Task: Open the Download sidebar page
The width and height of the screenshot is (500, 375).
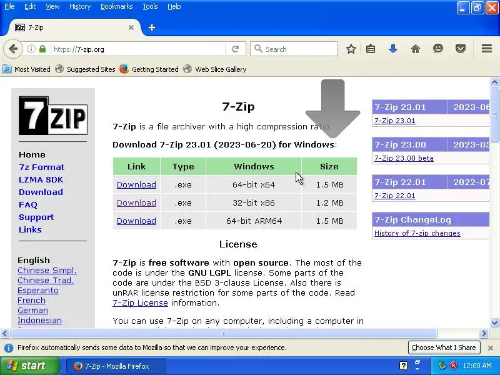Action: 41,192
